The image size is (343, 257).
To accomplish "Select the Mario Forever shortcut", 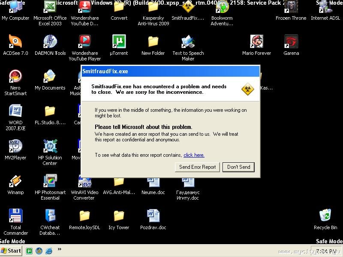I will [x=256, y=45].
